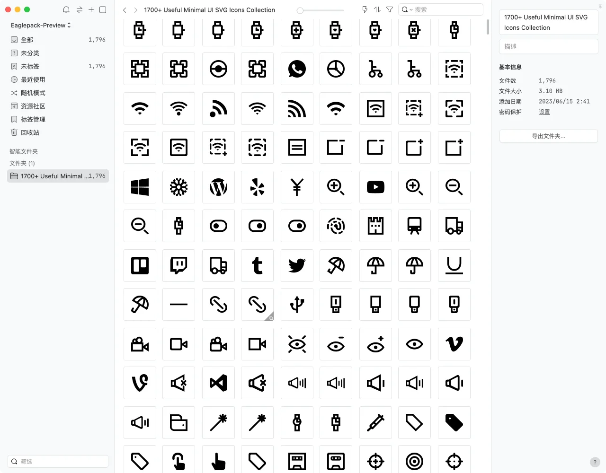Click the folder name field in inspector
Viewport: 606px width, 473px height.
[x=548, y=22]
